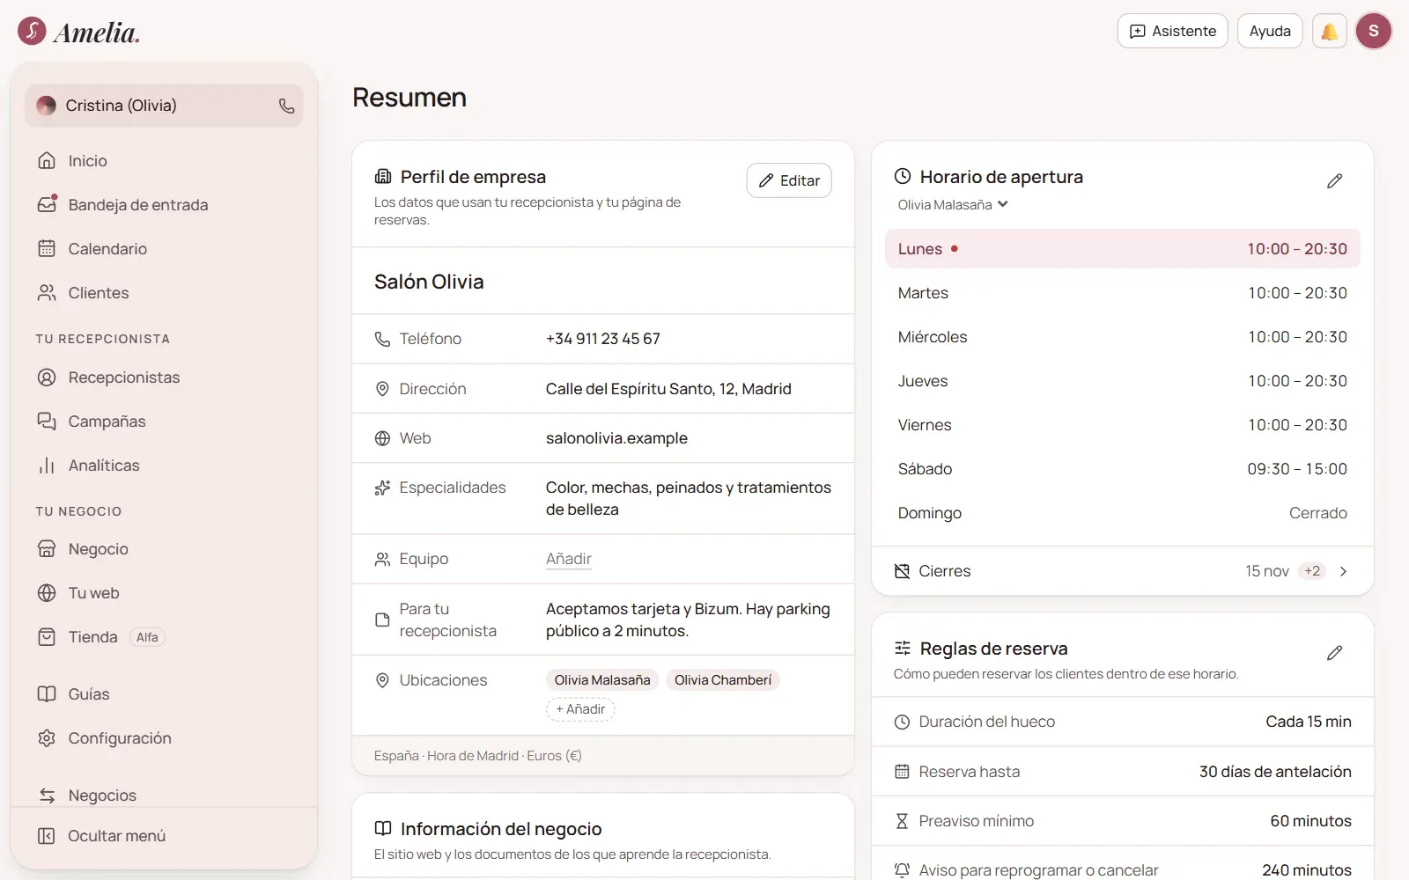This screenshot has width=1409, height=880.
Task: Open Analíticas in the sidebar
Action: coord(164,466)
